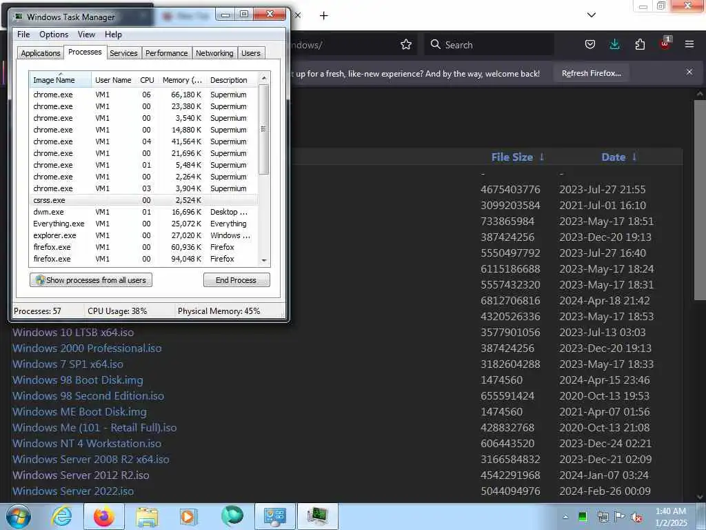Screen dimensions: 706x530
Task: Open the Windows Start orb
Action: click(x=18, y=516)
